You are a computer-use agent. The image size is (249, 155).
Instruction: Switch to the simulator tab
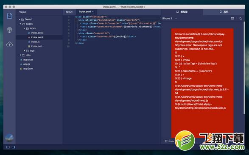pos(182,12)
